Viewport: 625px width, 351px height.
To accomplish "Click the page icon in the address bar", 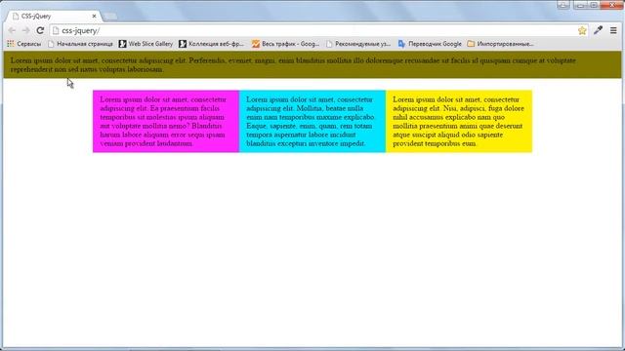I will pyautogui.click(x=56, y=30).
